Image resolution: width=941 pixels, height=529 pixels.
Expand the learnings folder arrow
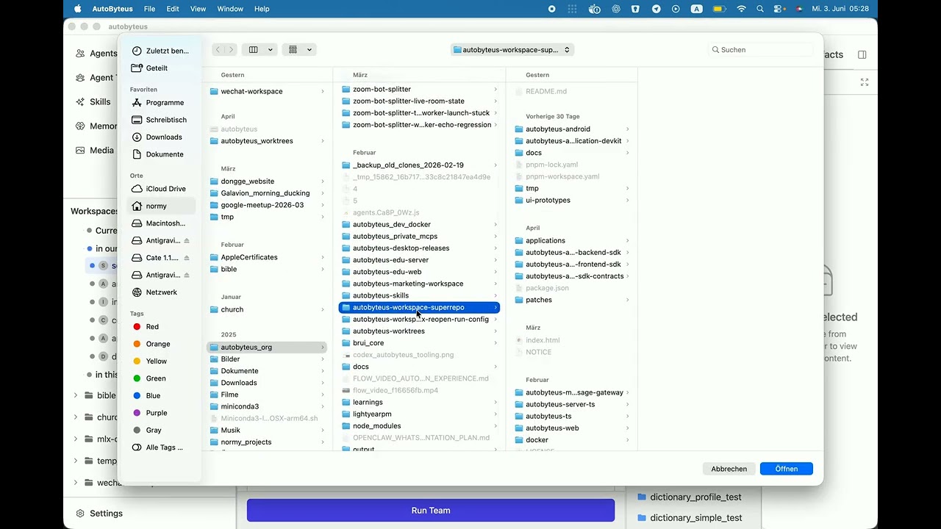coord(495,403)
